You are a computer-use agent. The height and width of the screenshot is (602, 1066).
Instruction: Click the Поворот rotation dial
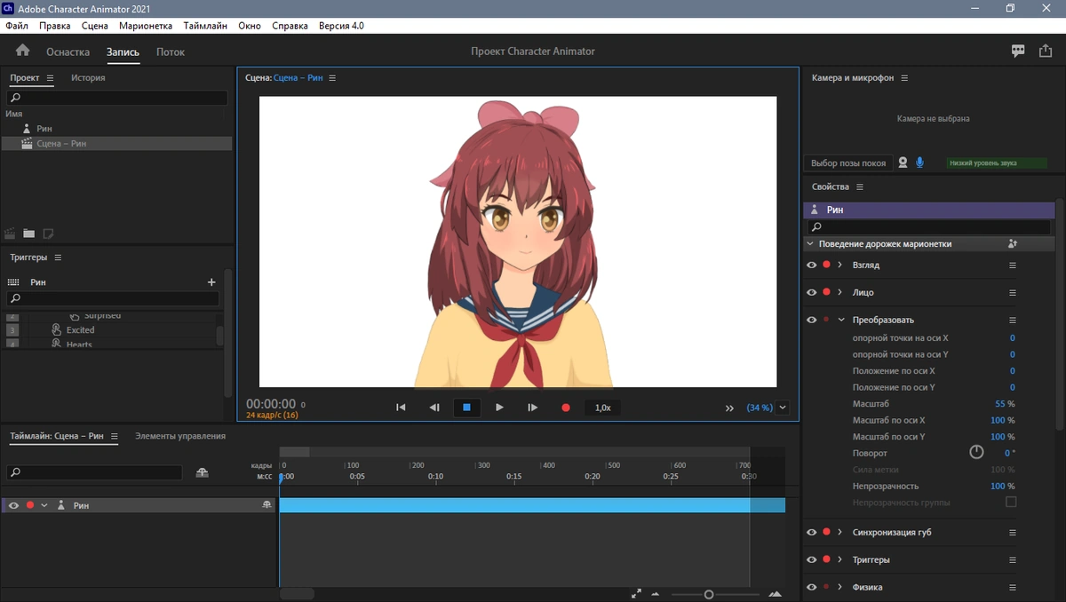pos(976,452)
